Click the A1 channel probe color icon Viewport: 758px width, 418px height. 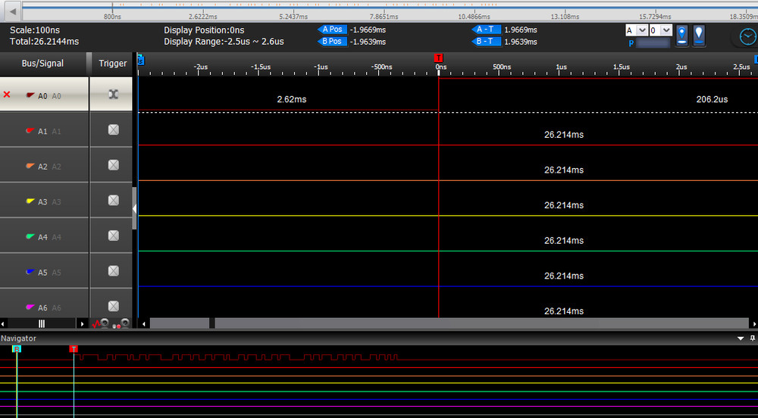(x=30, y=131)
